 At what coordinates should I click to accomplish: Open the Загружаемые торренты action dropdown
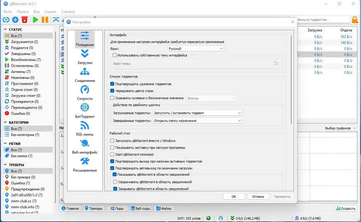pyautogui.click(x=197, y=113)
